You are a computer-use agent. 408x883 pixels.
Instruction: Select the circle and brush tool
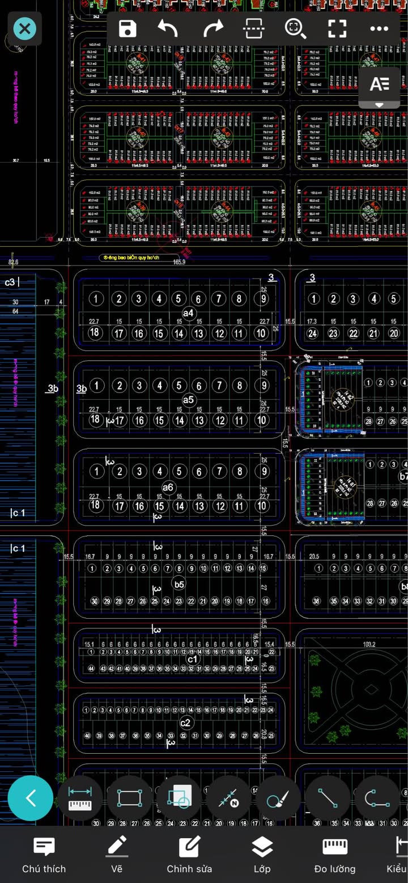pyautogui.click(x=278, y=798)
